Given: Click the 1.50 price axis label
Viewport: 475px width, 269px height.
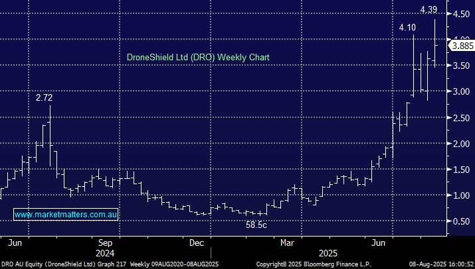Looking at the screenshot, I should [x=461, y=170].
